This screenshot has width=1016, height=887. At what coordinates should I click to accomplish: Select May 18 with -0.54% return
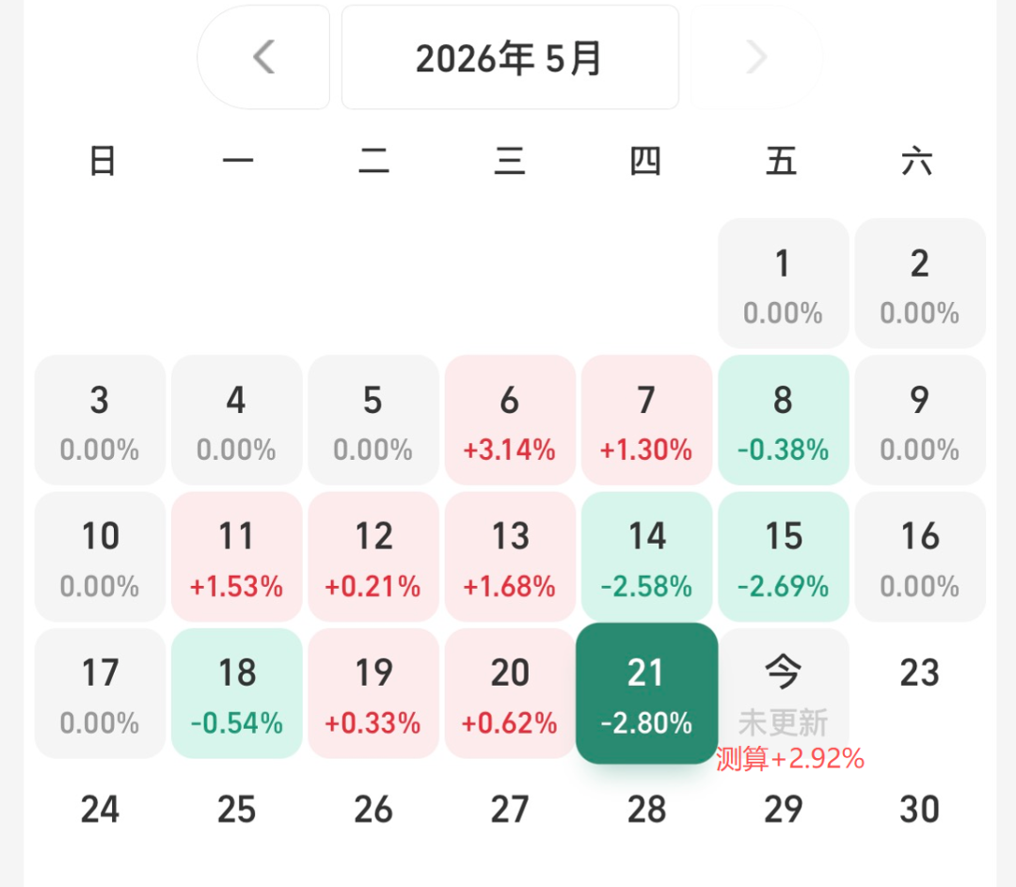tap(236, 693)
